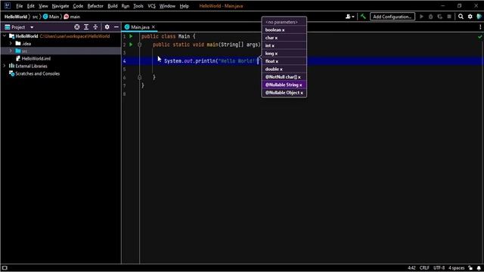Open the Run menu
Image resolution: width=484 pixels, height=272 pixels.
[126, 6]
